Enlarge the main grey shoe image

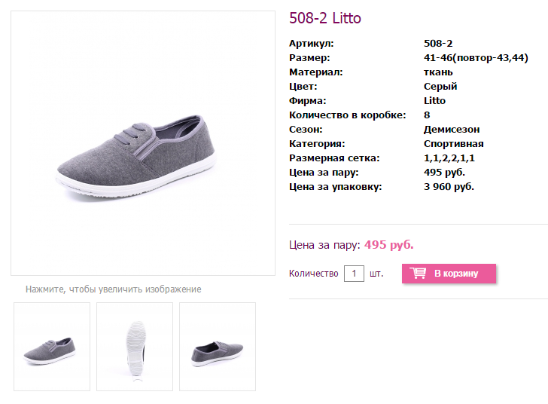point(142,143)
